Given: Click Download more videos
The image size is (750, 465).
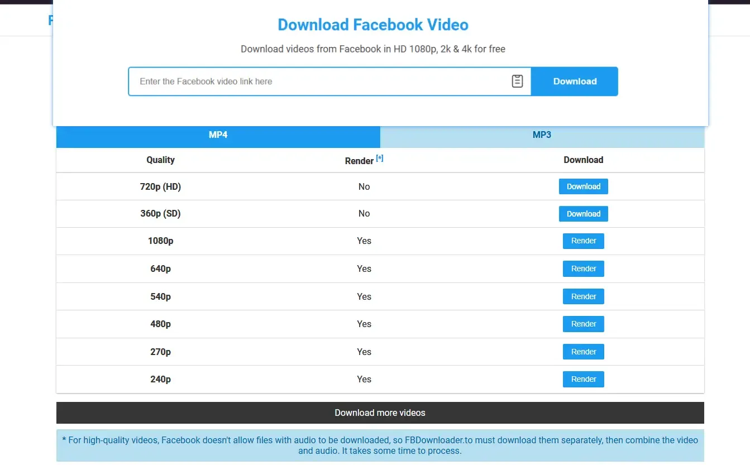Looking at the screenshot, I should pos(380,413).
